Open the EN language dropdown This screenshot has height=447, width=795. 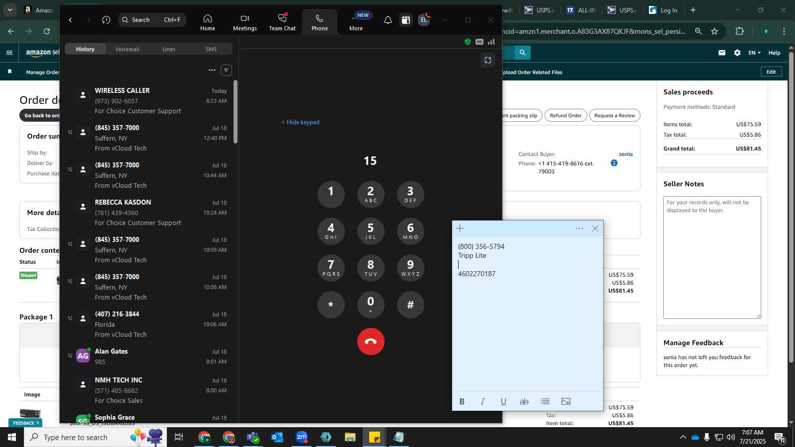click(x=754, y=53)
